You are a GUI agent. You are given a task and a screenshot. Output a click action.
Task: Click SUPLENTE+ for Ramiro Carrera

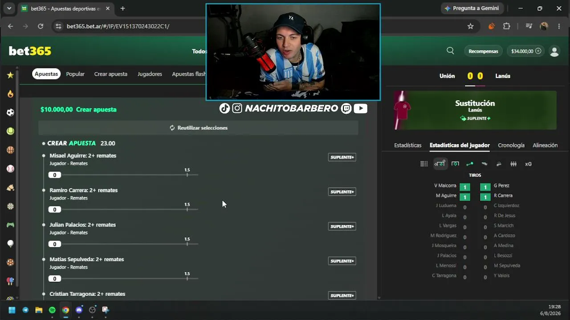[x=342, y=192]
